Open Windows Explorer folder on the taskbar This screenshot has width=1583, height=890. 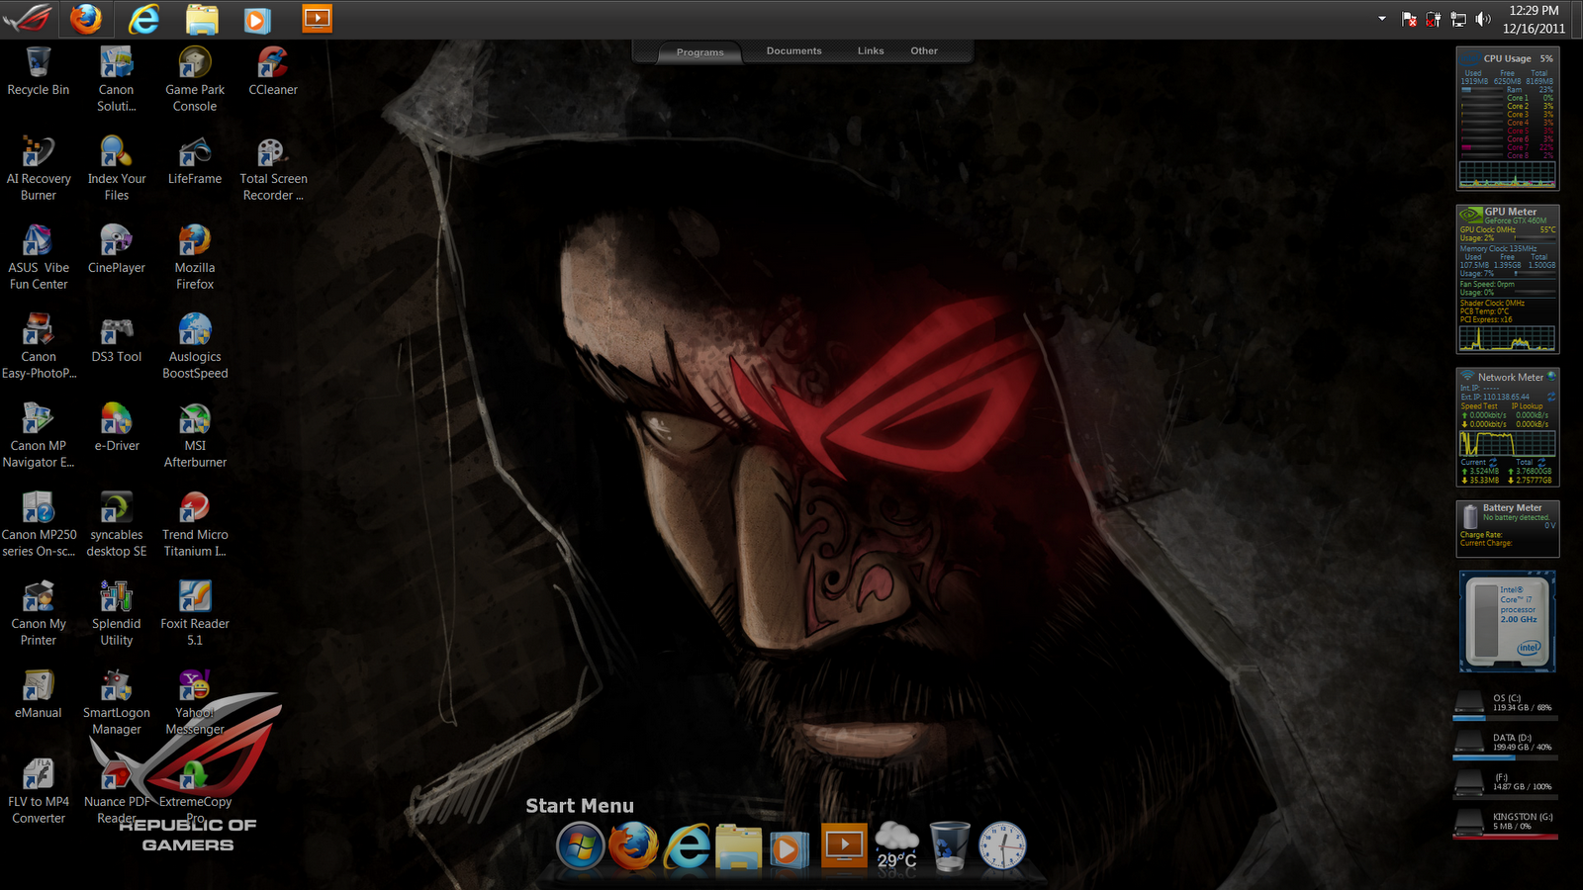[x=202, y=19]
